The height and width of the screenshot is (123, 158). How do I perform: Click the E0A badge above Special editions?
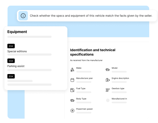click(x=11, y=46)
